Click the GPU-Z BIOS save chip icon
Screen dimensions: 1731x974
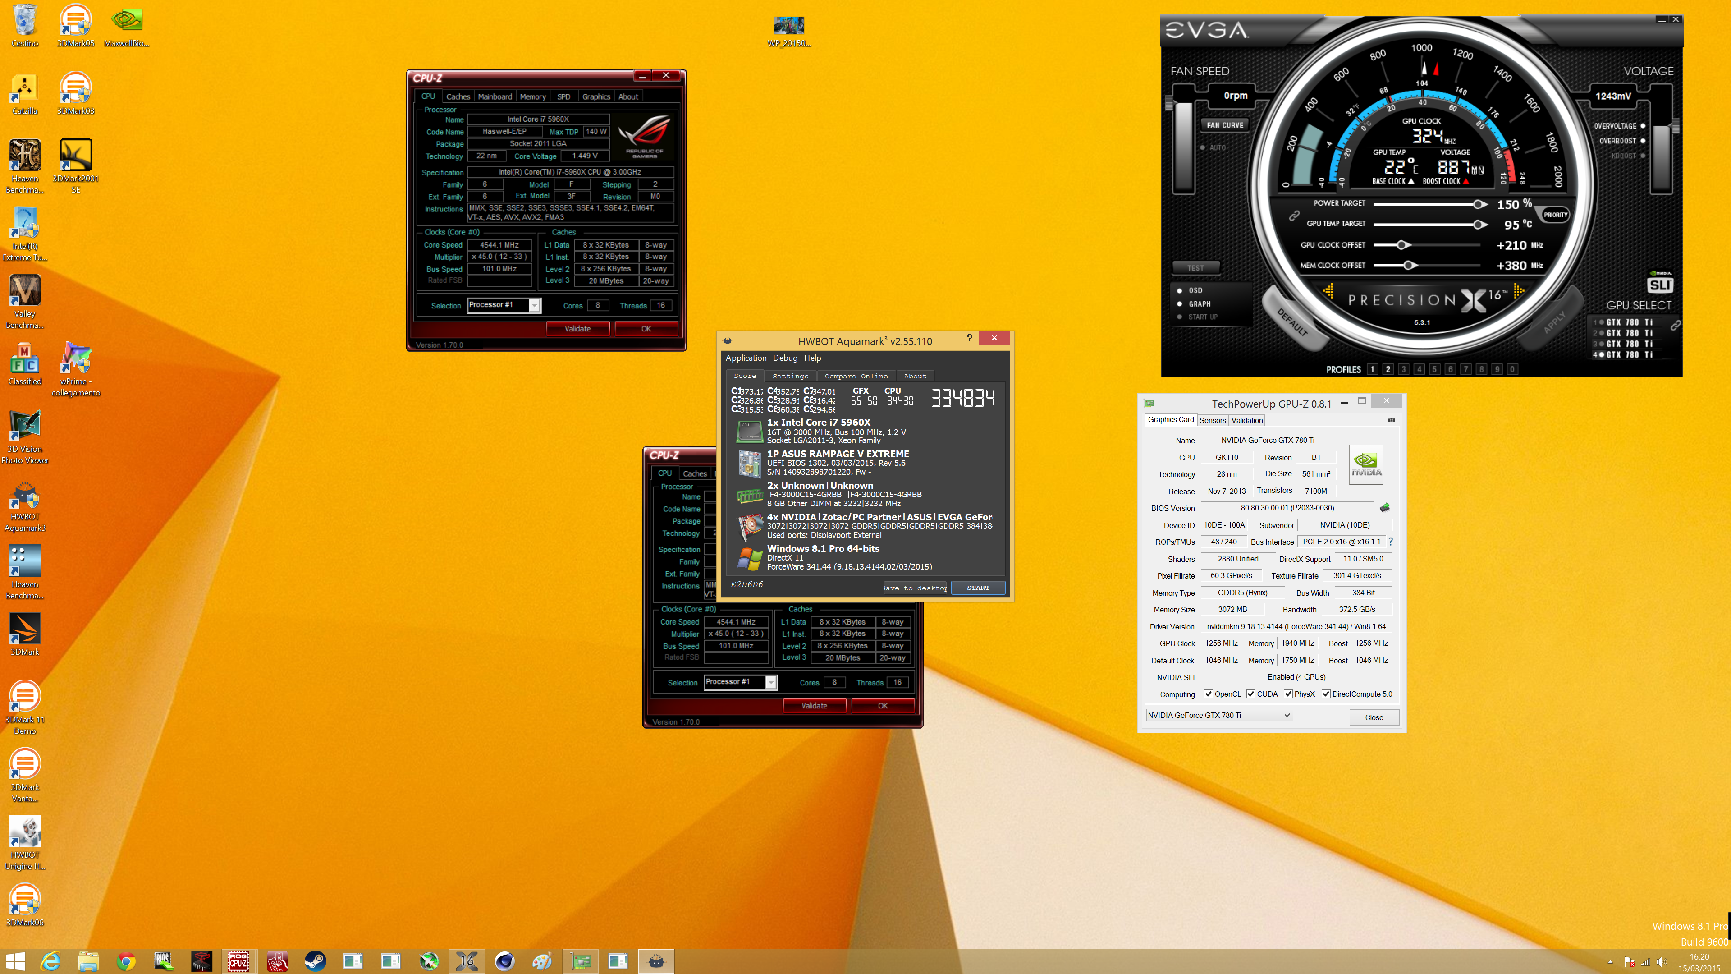pos(1384,507)
